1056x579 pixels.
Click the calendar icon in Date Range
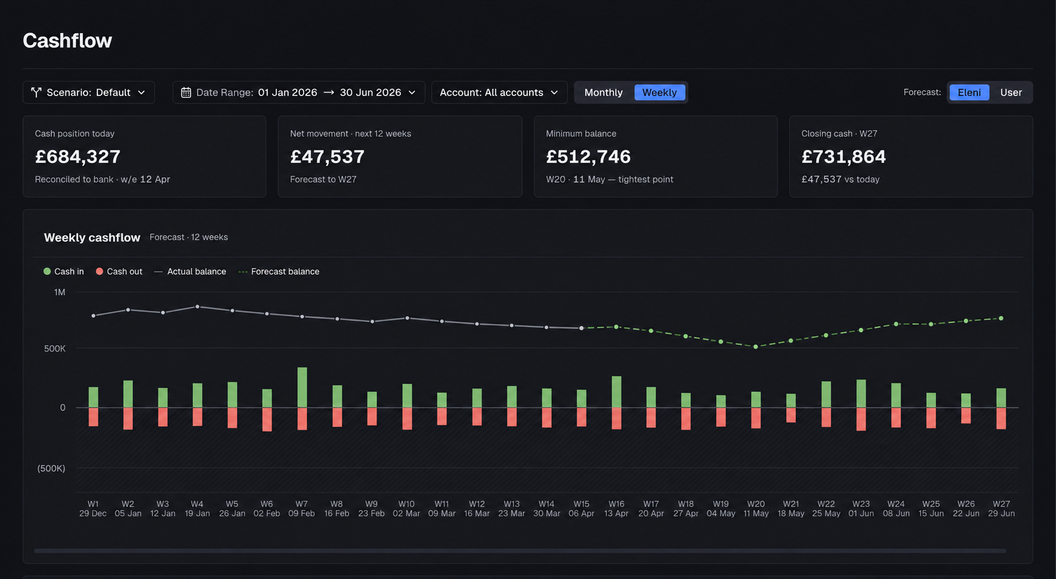pos(186,92)
